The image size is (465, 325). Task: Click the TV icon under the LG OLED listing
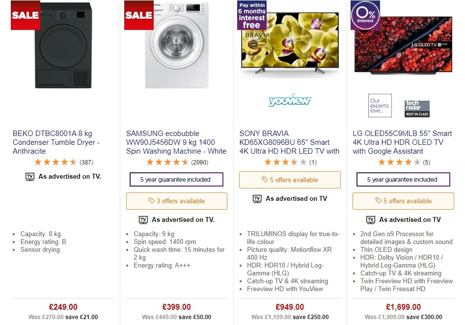tap(371, 219)
